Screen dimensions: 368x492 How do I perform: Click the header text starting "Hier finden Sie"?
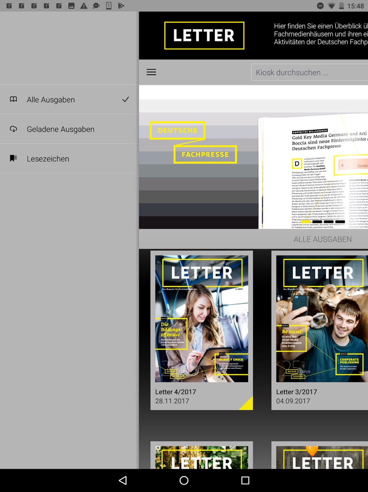321,34
